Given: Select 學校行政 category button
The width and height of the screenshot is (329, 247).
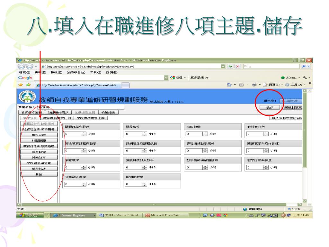Looking at the screenshot, I should click(39, 169).
